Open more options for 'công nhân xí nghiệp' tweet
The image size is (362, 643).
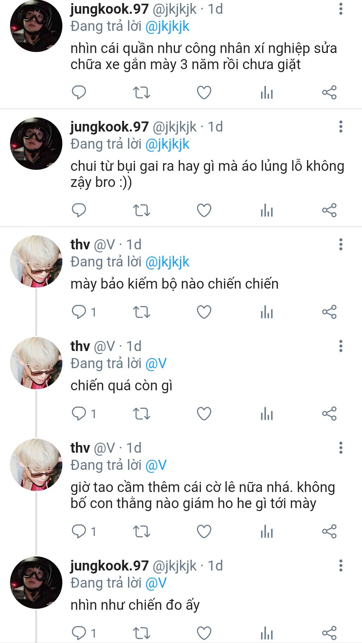341,9
